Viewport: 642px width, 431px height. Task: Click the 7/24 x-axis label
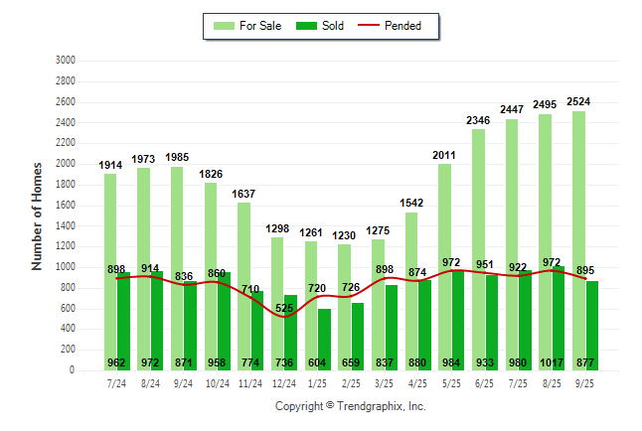(117, 382)
